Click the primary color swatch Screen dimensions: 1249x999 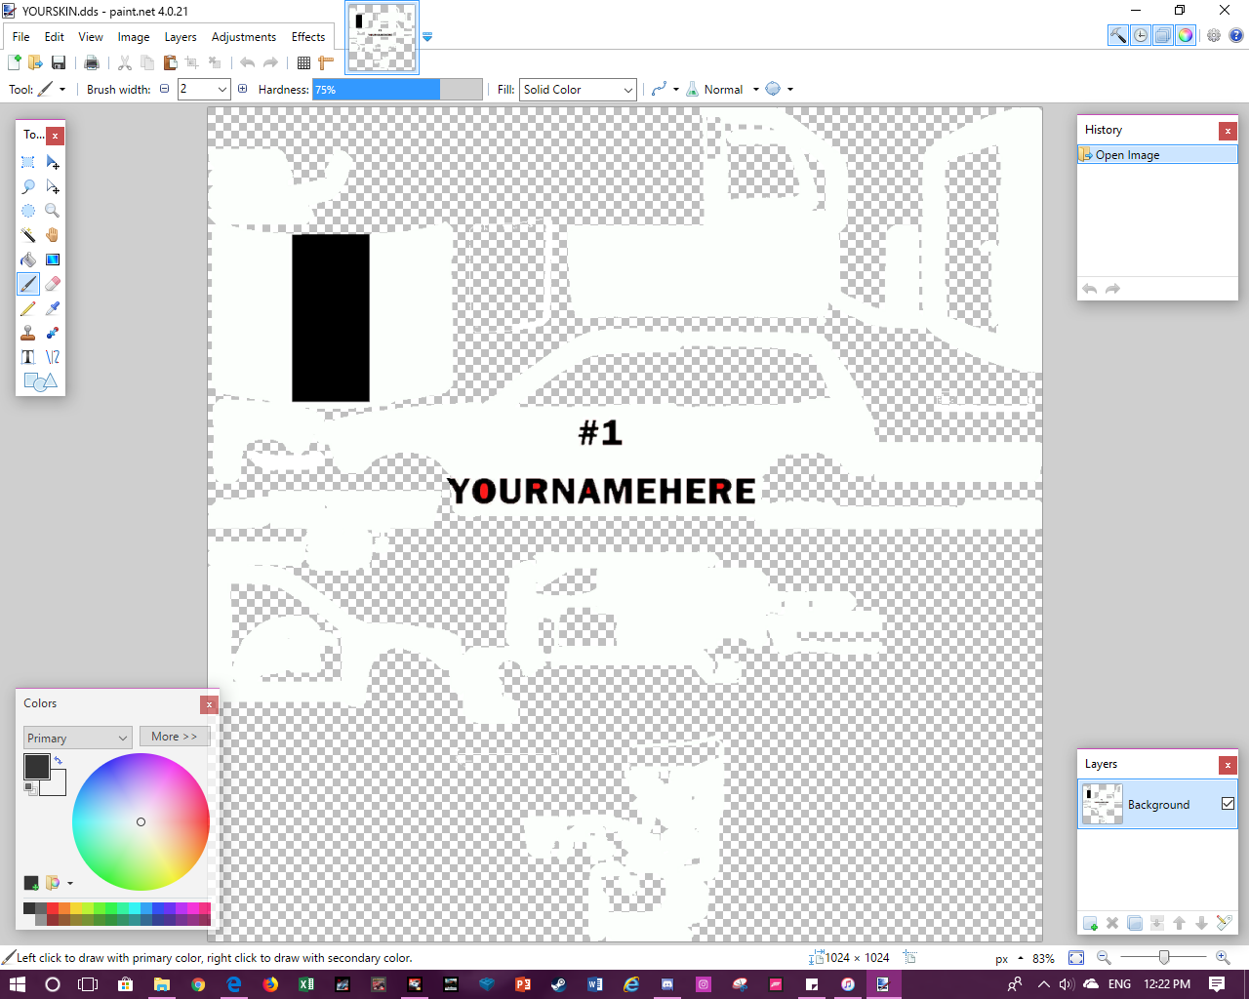37,767
